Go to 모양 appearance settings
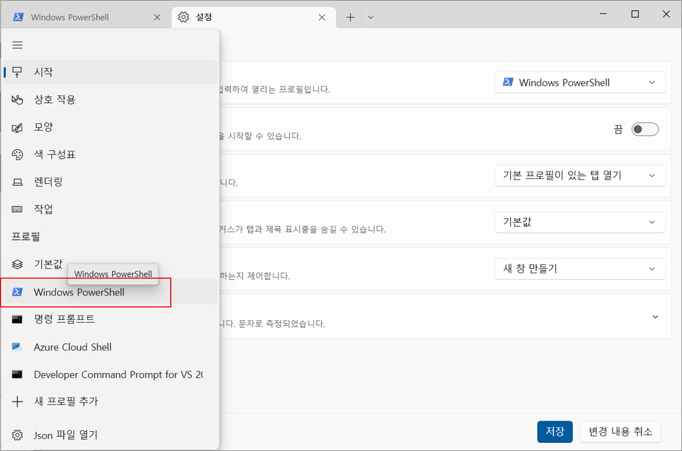 tap(44, 127)
